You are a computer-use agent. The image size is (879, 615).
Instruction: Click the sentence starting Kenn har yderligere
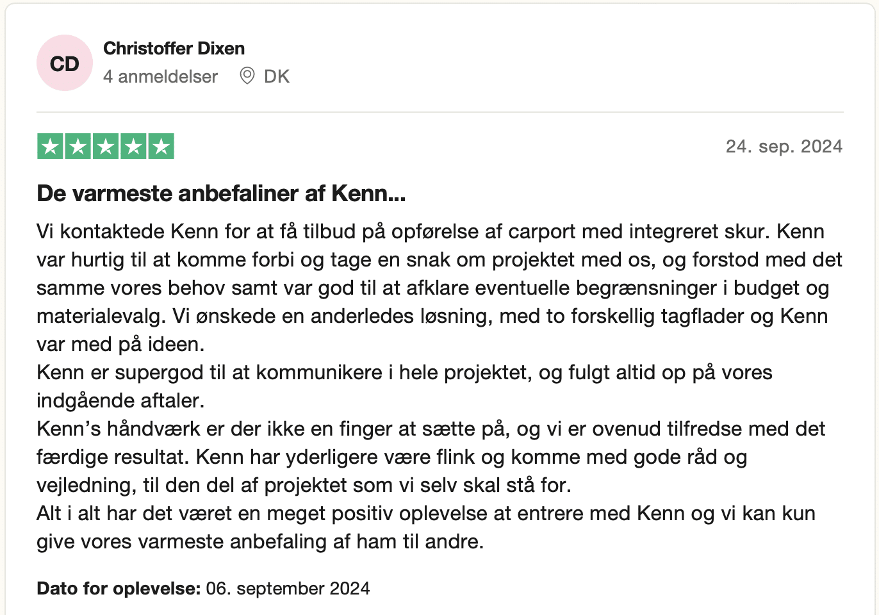472,457
